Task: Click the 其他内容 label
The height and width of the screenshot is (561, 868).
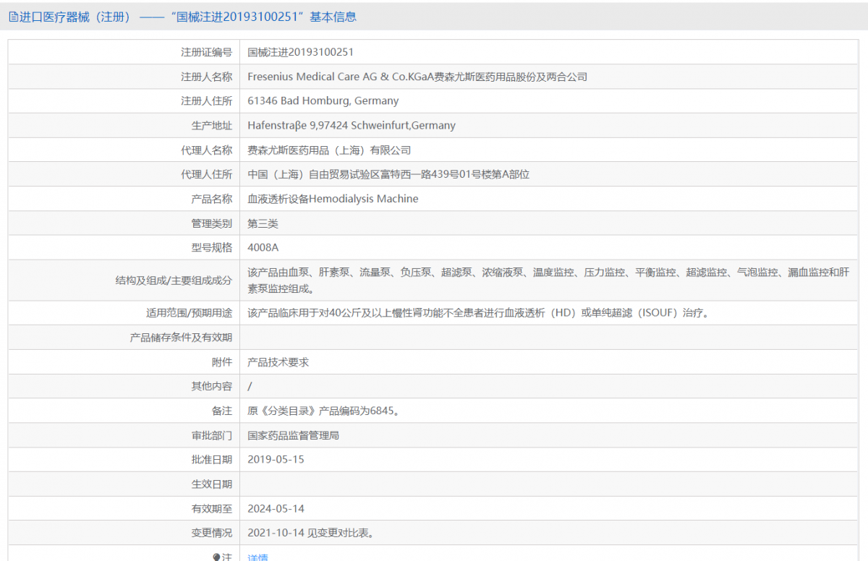Action: pyautogui.click(x=211, y=387)
